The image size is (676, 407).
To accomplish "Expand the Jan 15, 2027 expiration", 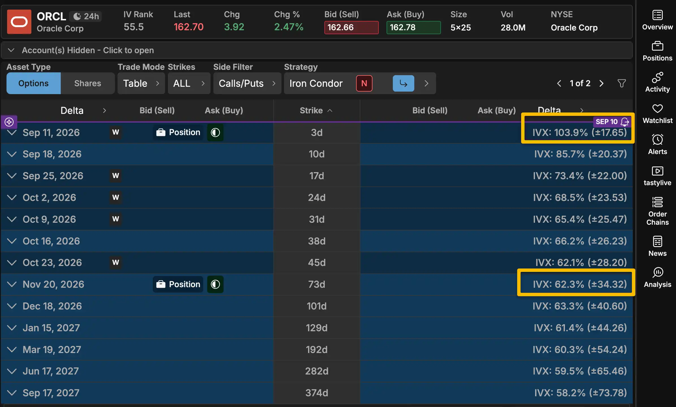I will pos(12,328).
